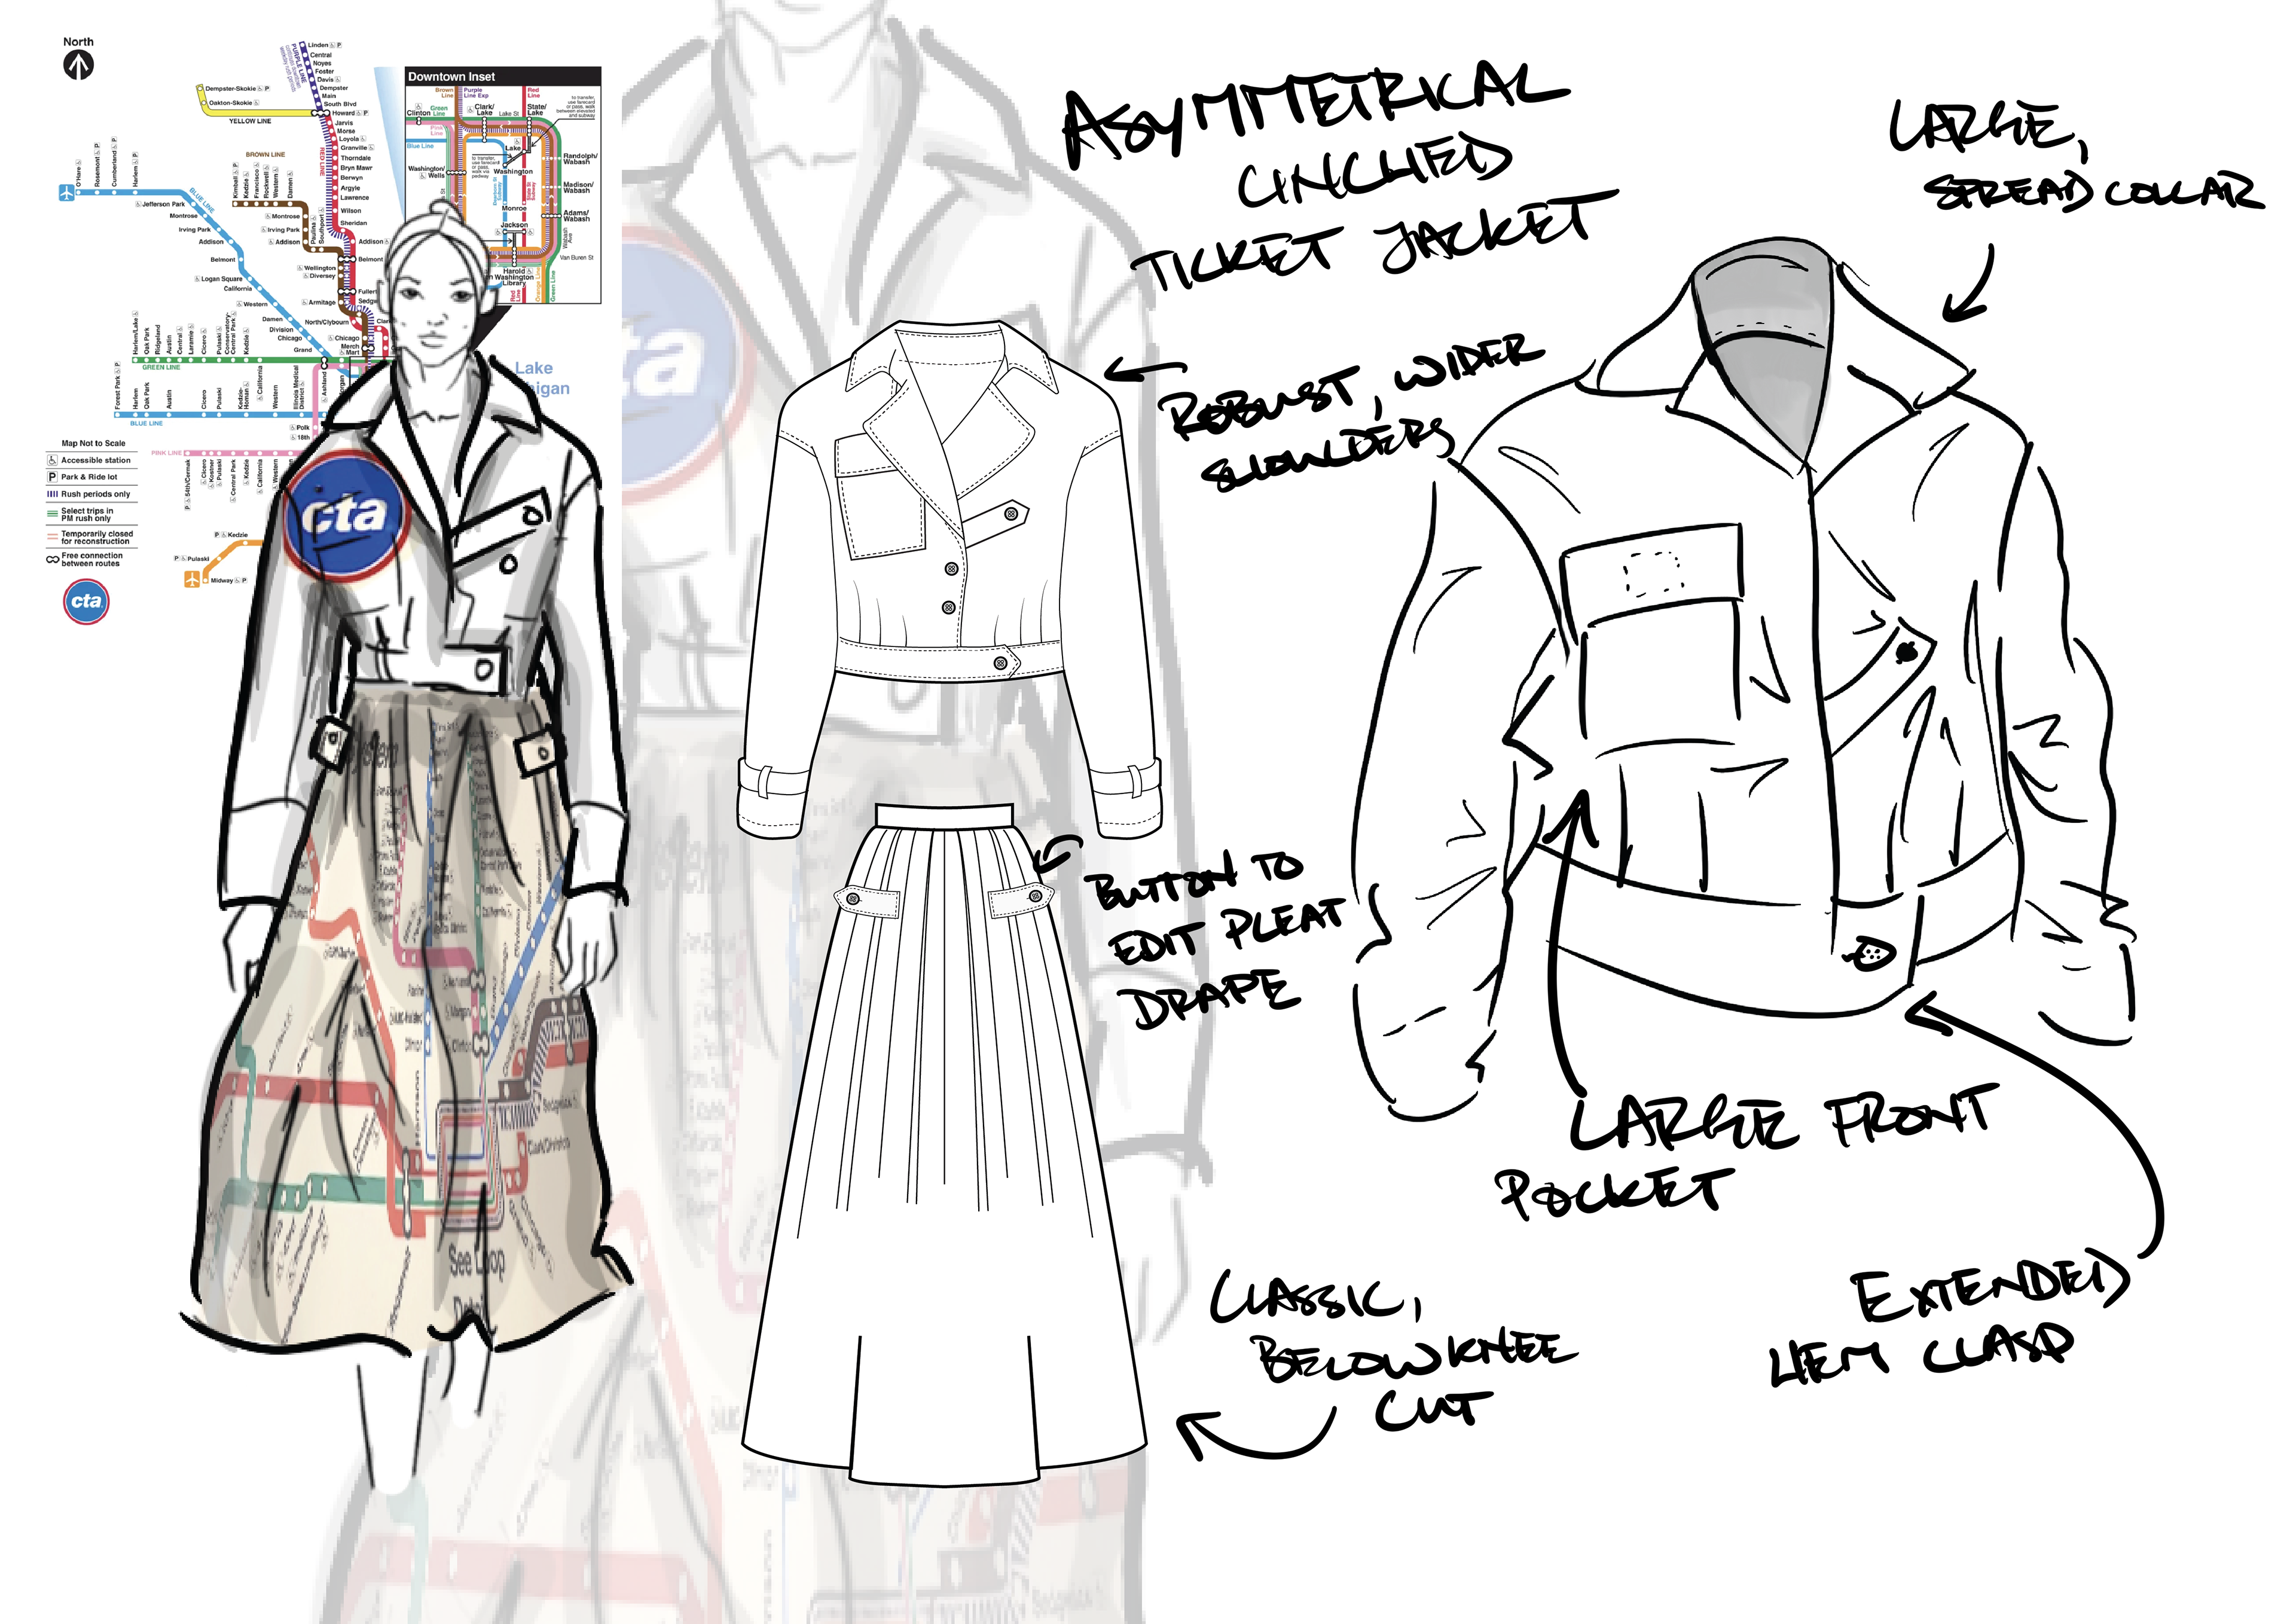
Task: Click the small cta logo below the legend
Action: tap(86, 601)
